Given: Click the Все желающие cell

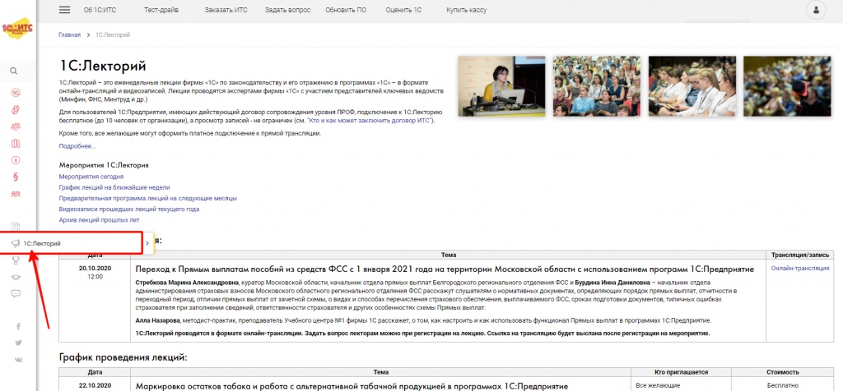Looking at the screenshot, I should (x=658, y=385).
